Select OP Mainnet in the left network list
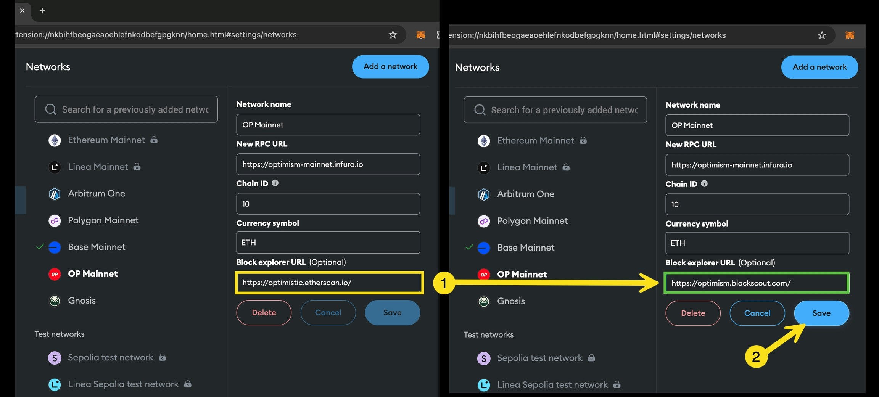 pos(93,274)
